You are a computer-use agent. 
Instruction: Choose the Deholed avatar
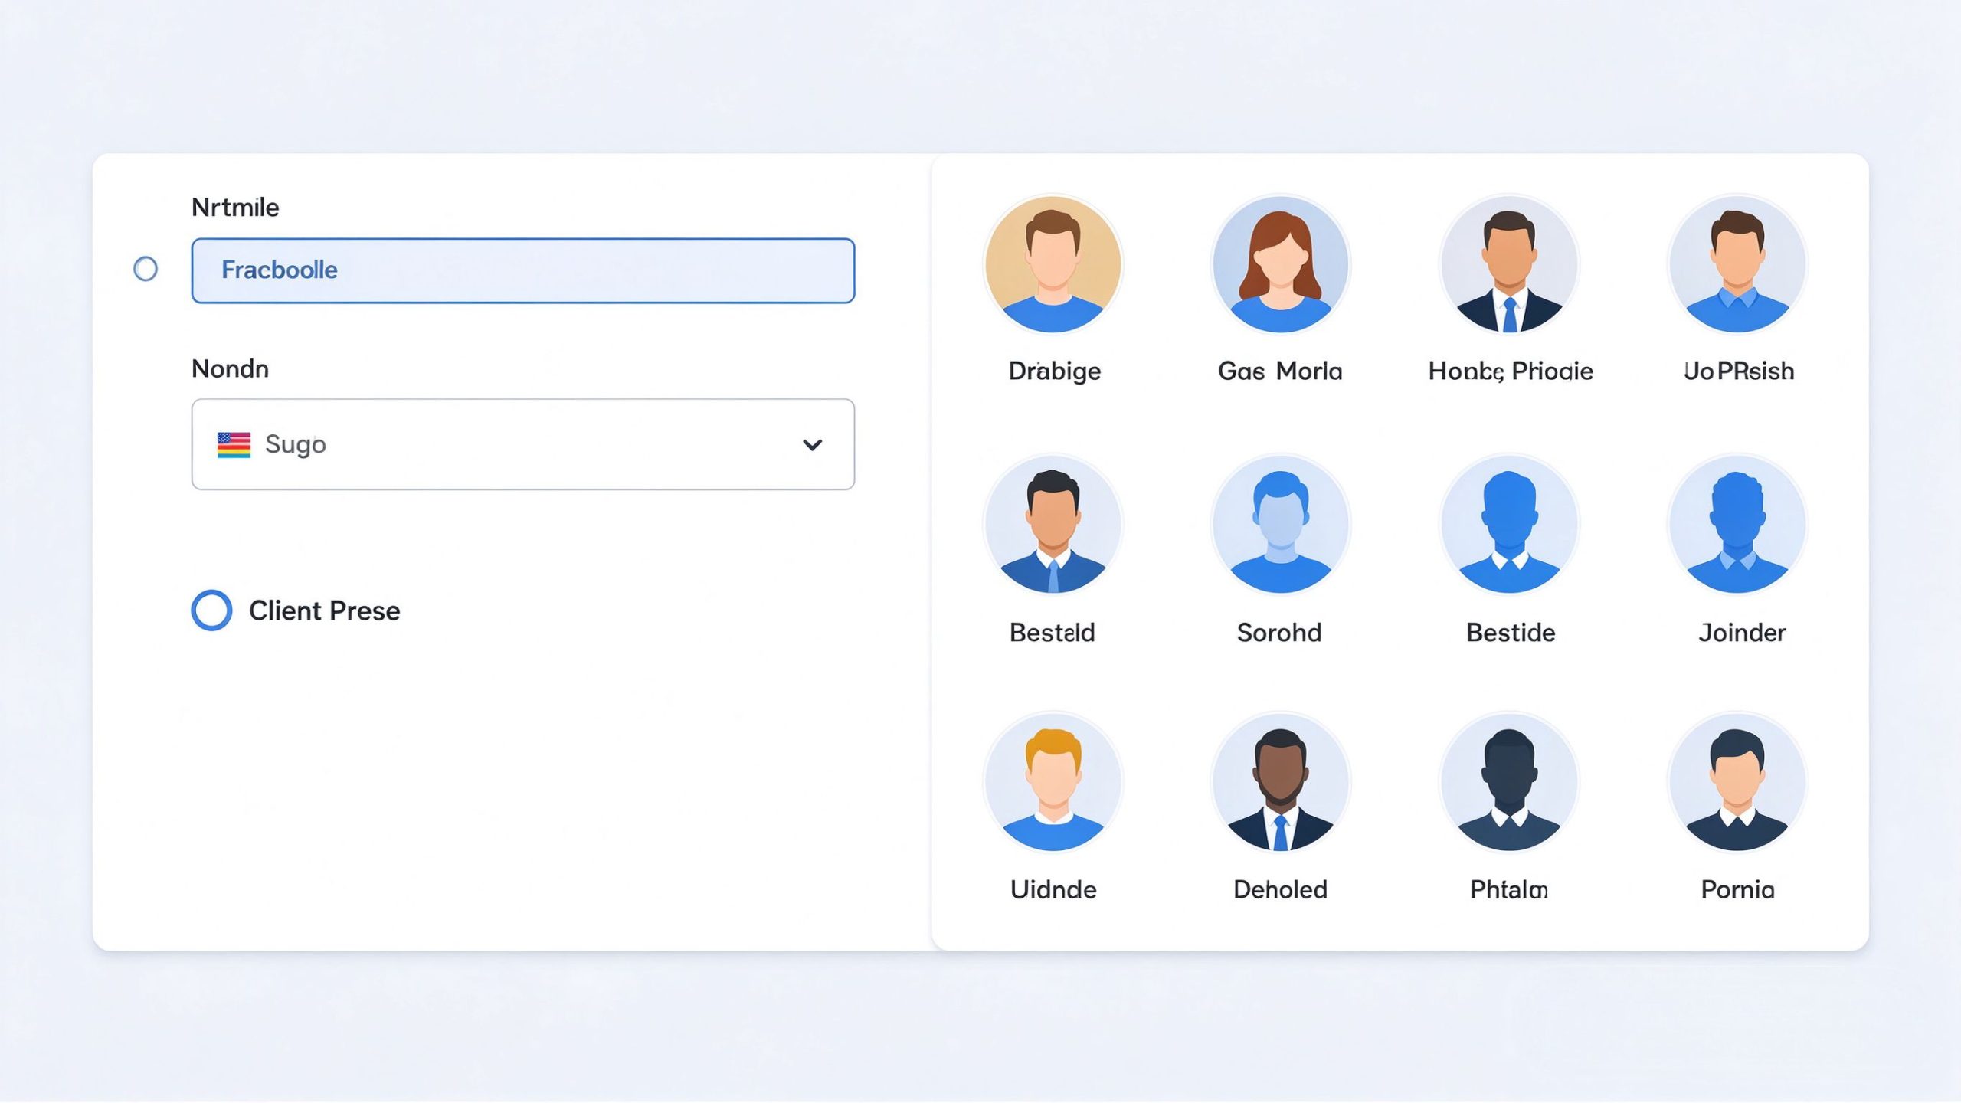[1280, 782]
